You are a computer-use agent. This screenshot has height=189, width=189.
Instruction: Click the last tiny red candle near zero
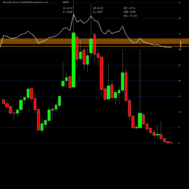click(172, 143)
